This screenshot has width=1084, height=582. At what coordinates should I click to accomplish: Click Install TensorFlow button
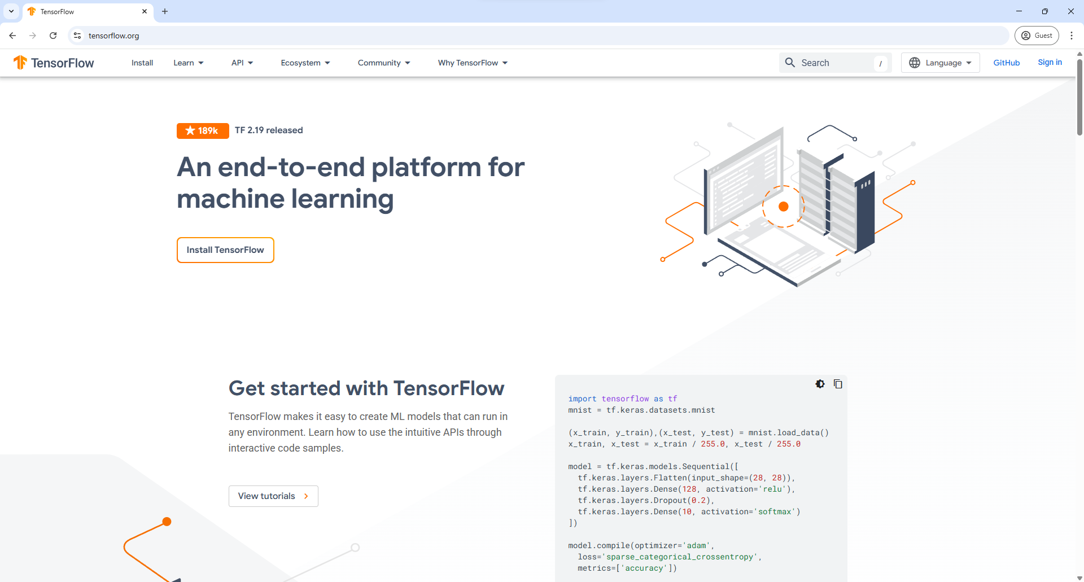[x=225, y=250]
